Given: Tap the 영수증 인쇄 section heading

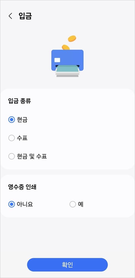Looking at the screenshot, I should click(x=22, y=187).
